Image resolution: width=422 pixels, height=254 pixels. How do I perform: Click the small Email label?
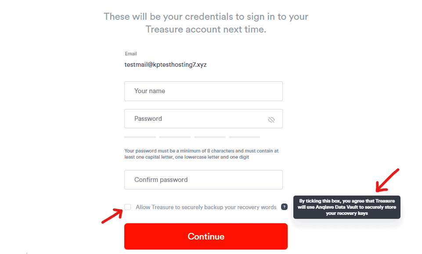[x=131, y=54]
